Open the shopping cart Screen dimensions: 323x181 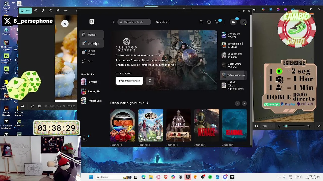coord(217,22)
